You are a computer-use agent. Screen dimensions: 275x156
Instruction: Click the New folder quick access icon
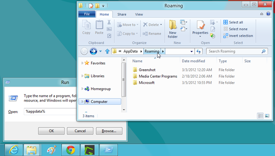(x=97, y=6)
